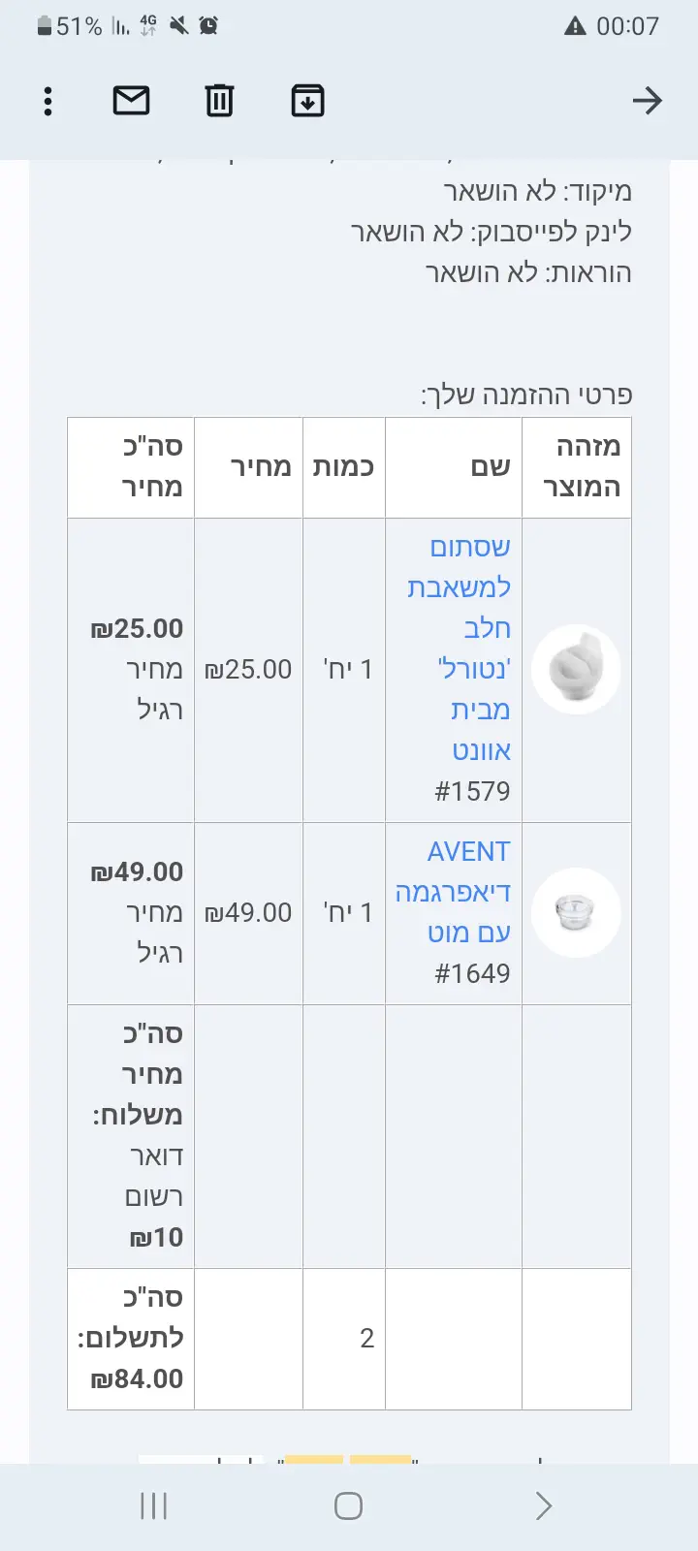
Task: Tap the 00:07 clock in the status bar
Action: (x=627, y=26)
